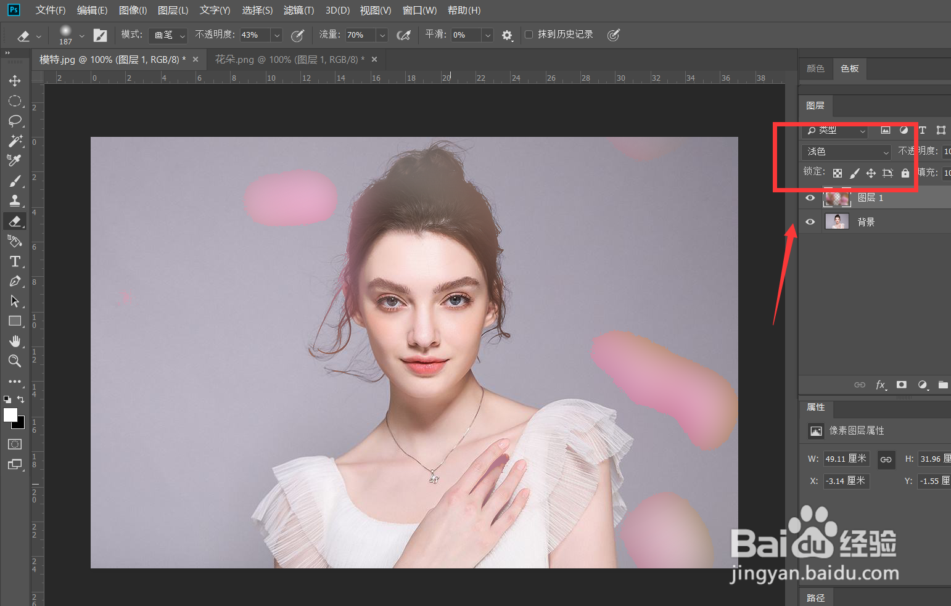951x606 pixels.
Task: Select the Magic Wand tool
Action: (x=15, y=141)
